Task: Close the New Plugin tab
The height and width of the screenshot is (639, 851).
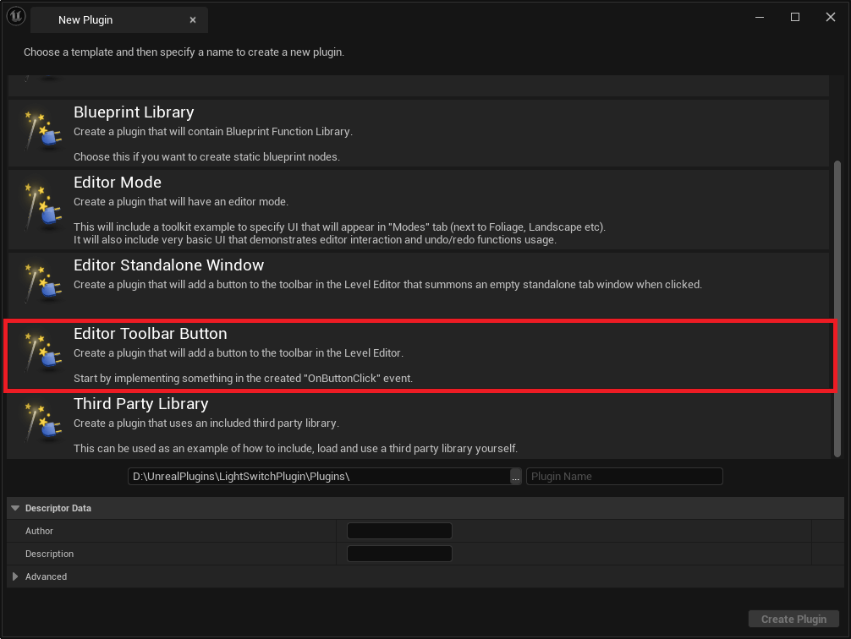Action: pos(193,19)
